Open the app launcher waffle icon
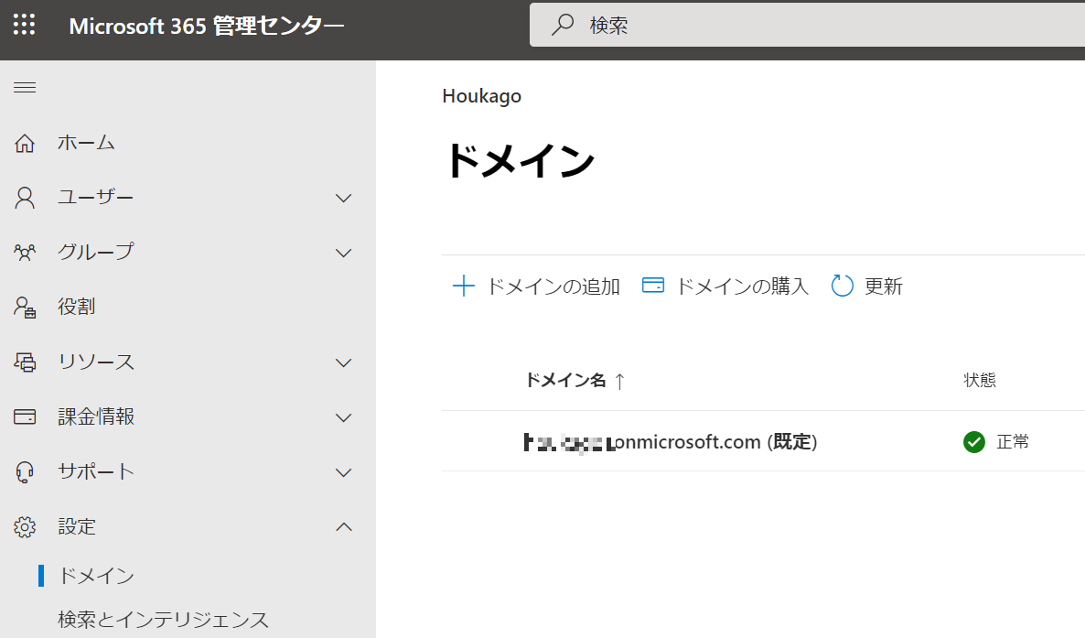Viewport: 1085px width, 638px height. pos(24,25)
